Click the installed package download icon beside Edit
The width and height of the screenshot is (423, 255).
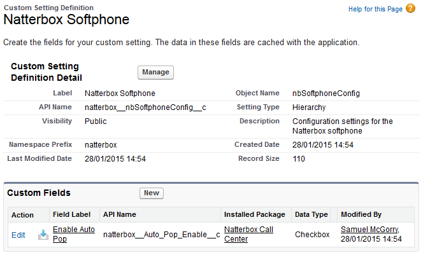coord(43,235)
